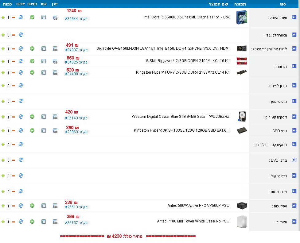This screenshot has width=300, height=243.
Task: Open SKU link #34644
Action: coord(76,18)
